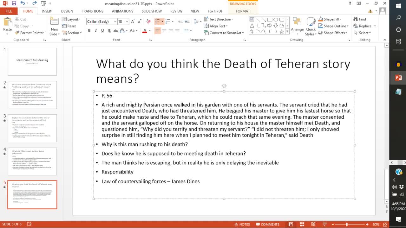Click the slide title text box

click(224, 71)
